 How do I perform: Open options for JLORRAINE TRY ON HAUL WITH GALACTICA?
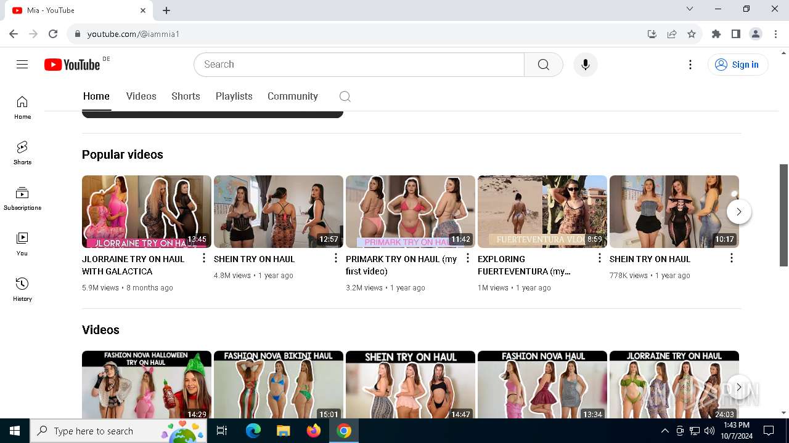coord(204,258)
